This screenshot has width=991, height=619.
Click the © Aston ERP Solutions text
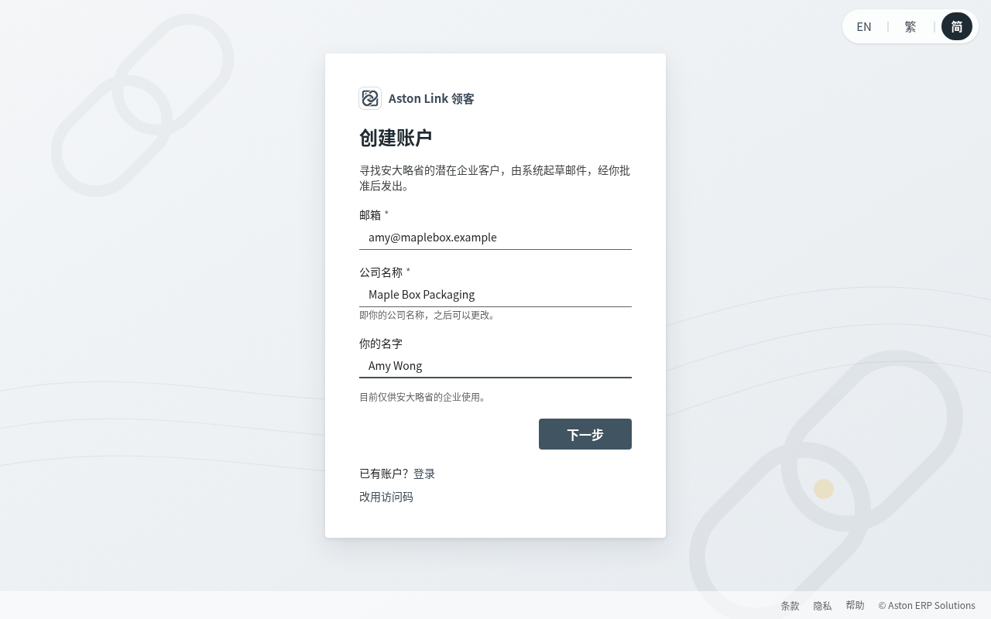927,605
